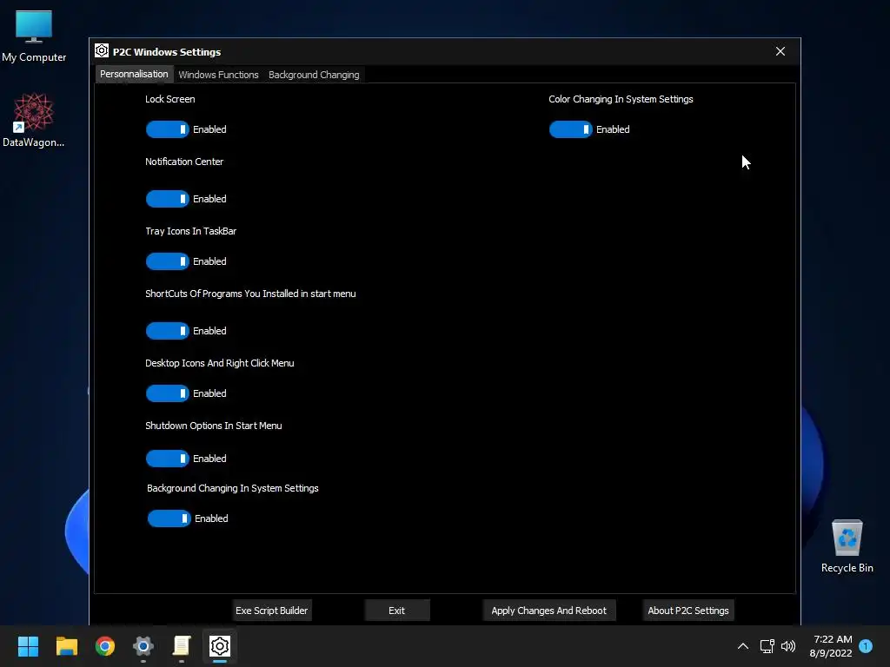Click the Exe Script Builder button
Viewport: 890px width, 667px height.
click(x=272, y=611)
